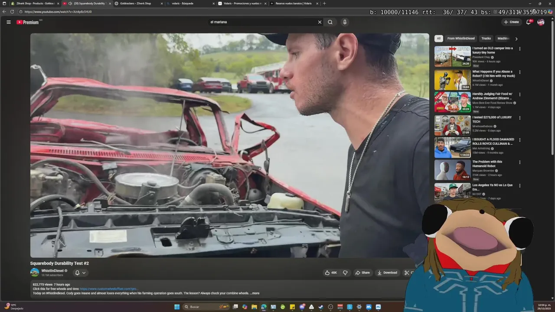This screenshot has width=555, height=312.
Task: Go to YouTube Premium home logo
Action: pyautogui.click(x=28, y=22)
